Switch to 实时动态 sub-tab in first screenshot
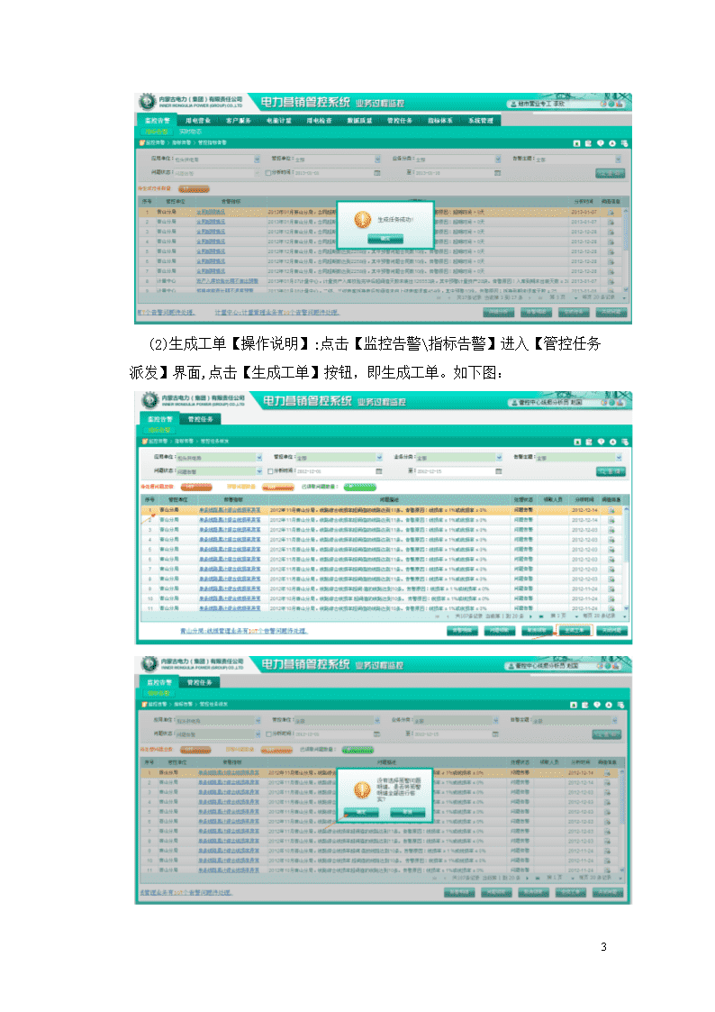The width and height of the screenshot is (715, 1012). coord(191,132)
